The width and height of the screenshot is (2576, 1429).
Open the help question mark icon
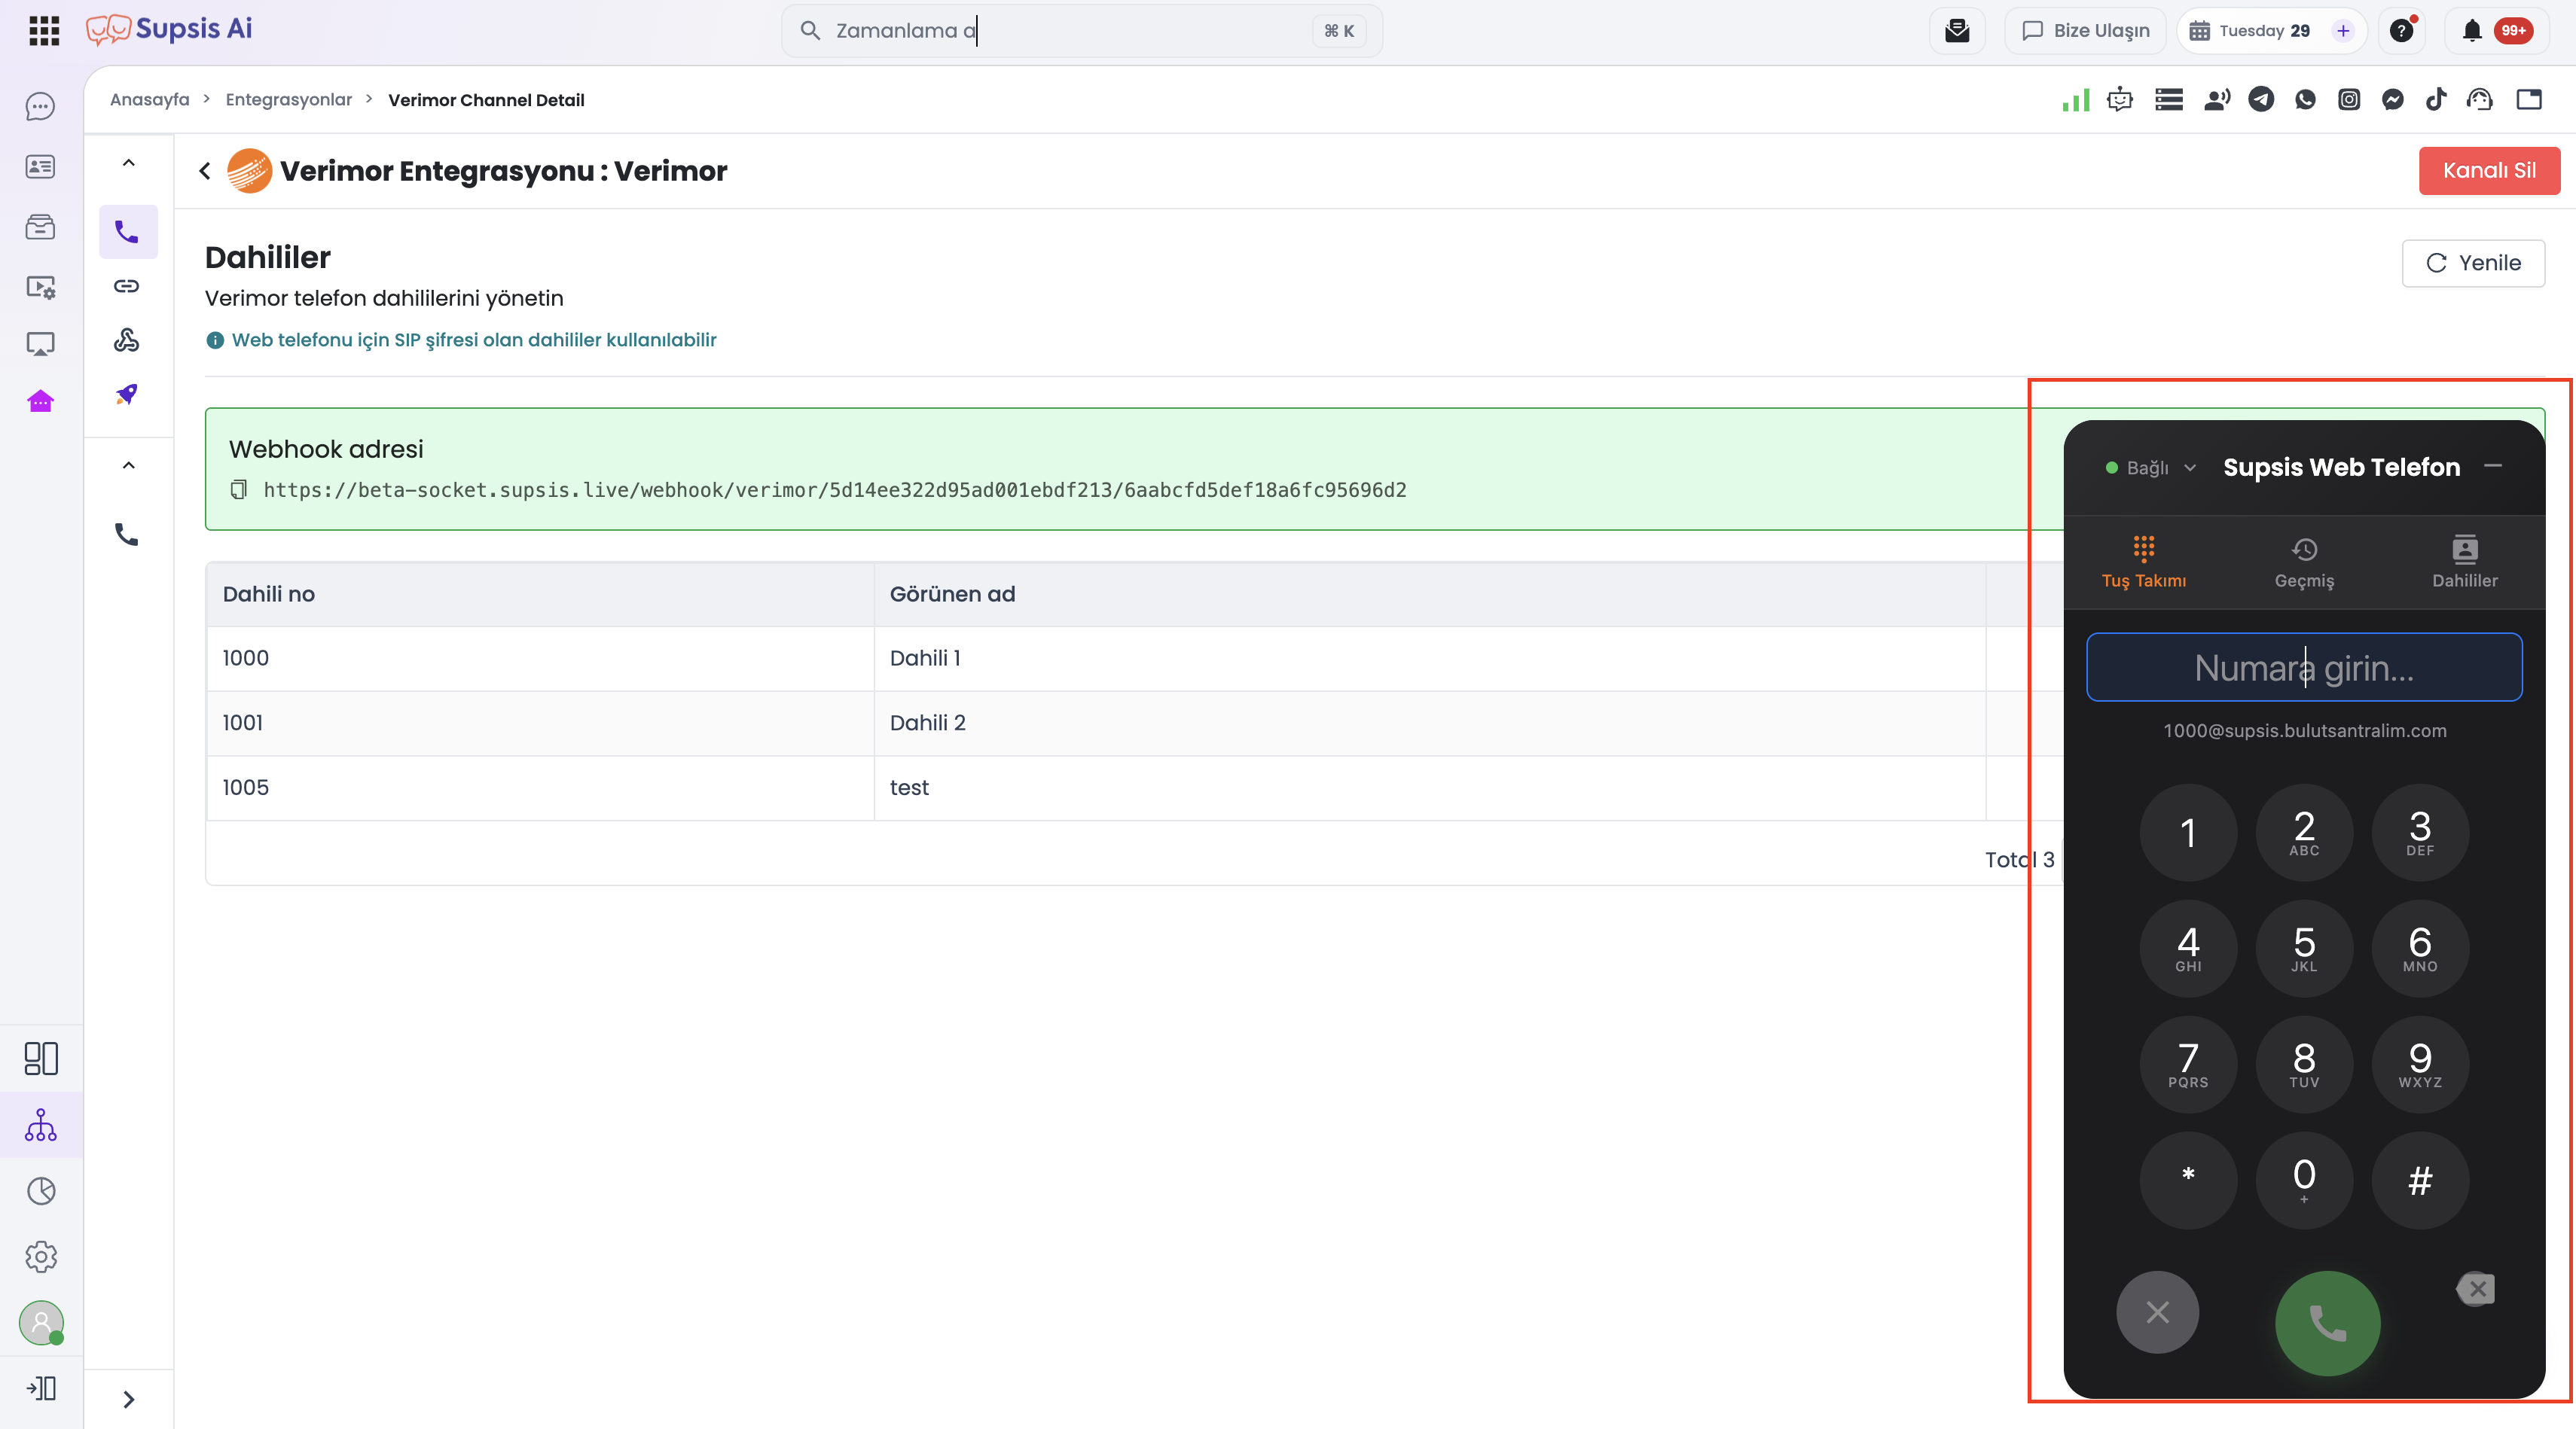(x=2402, y=31)
